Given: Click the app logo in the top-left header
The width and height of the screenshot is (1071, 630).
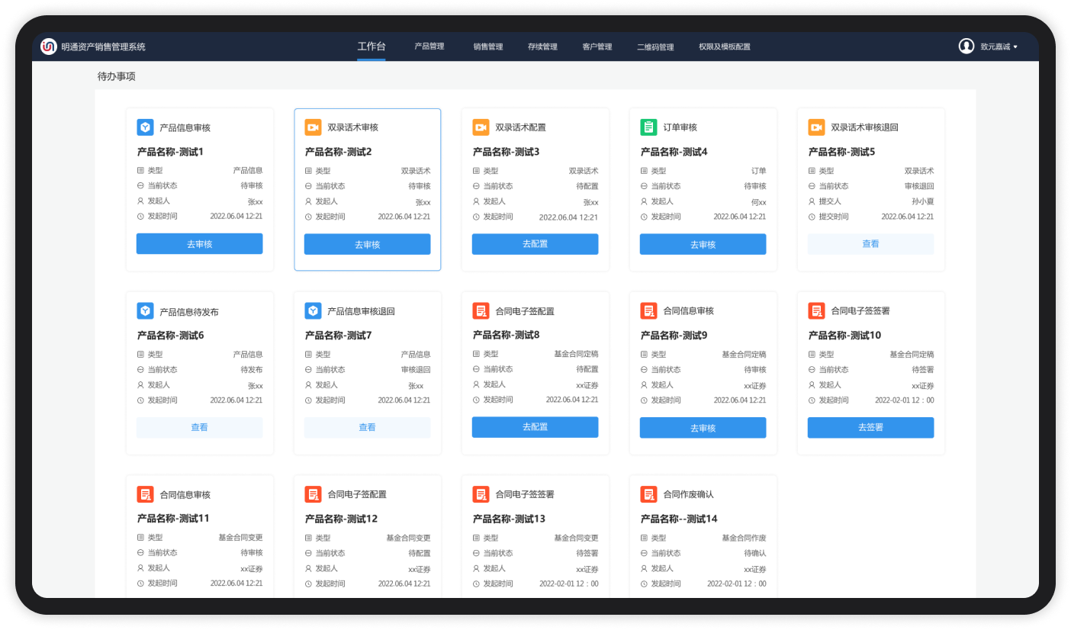Looking at the screenshot, I should click(50, 47).
